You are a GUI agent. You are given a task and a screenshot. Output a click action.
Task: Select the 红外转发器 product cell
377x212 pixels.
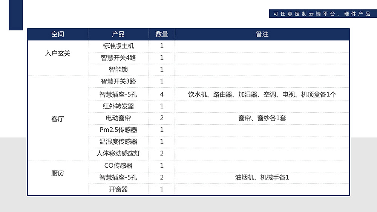[x=118, y=106]
